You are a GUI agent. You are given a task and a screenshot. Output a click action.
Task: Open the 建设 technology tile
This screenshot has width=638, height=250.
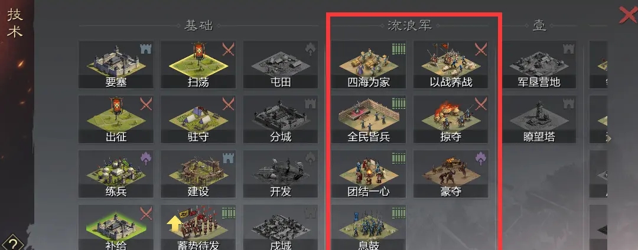click(198, 174)
